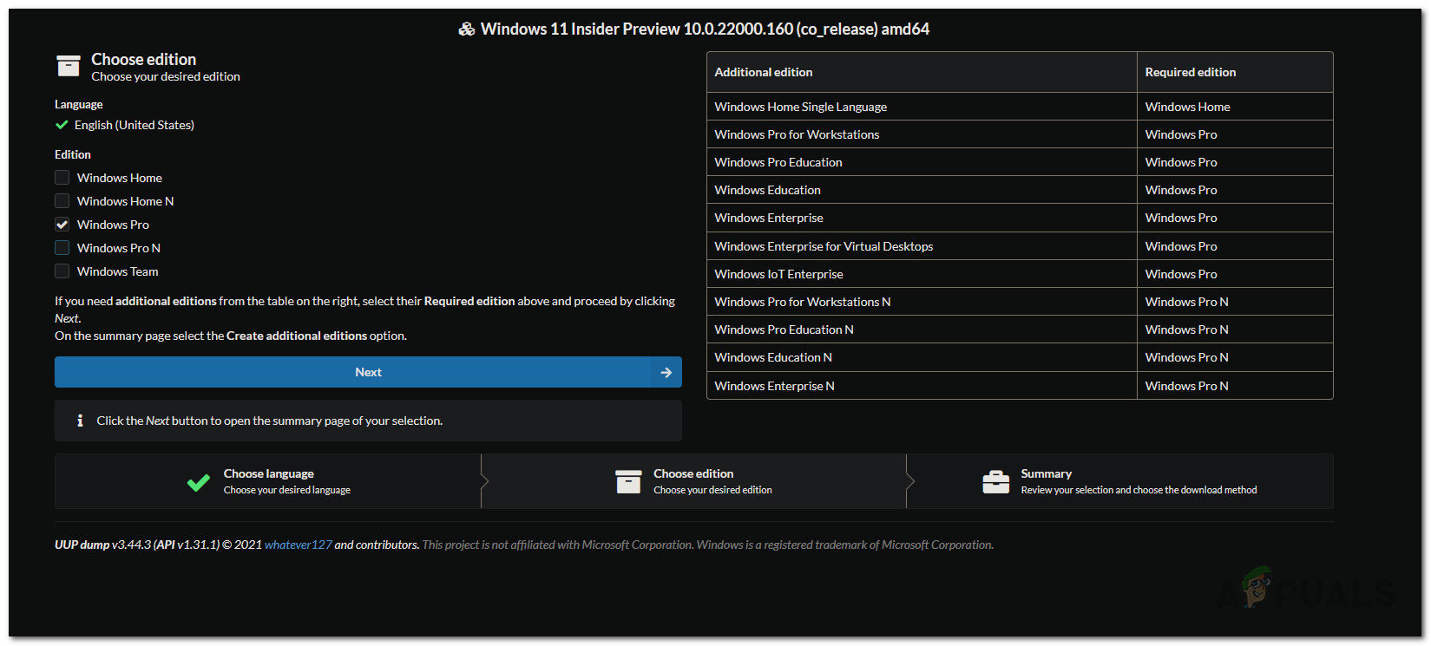Image resolution: width=1431 pixels, height=646 pixels.
Task: Click the Edition section label
Action: pos(73,154)
